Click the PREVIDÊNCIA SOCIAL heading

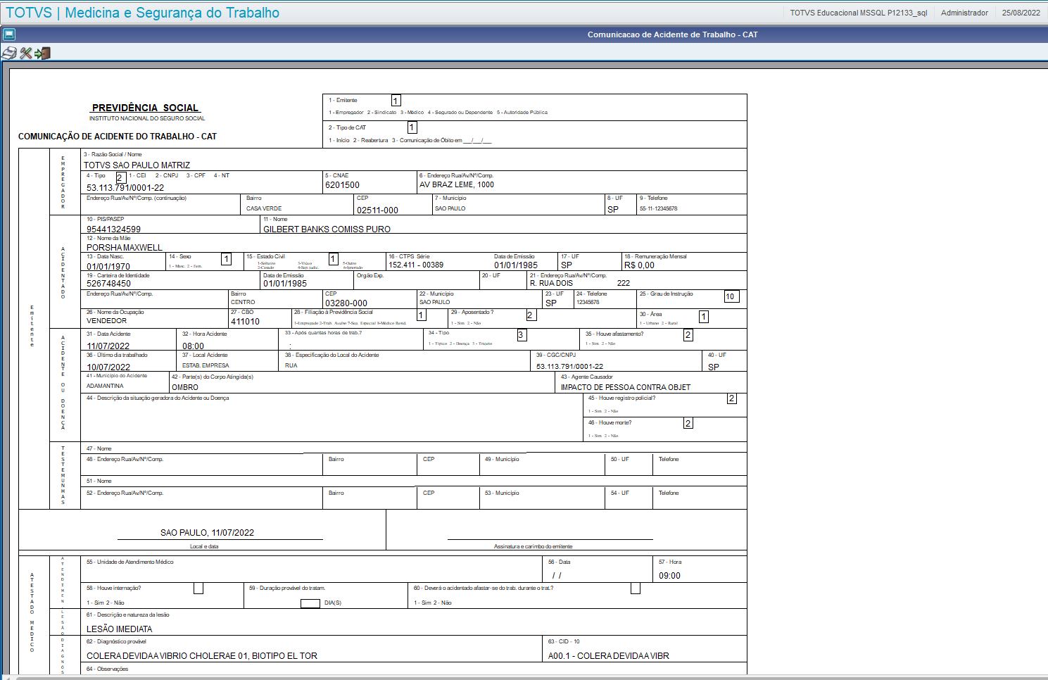pyautogui.click(x=146, y=108)
